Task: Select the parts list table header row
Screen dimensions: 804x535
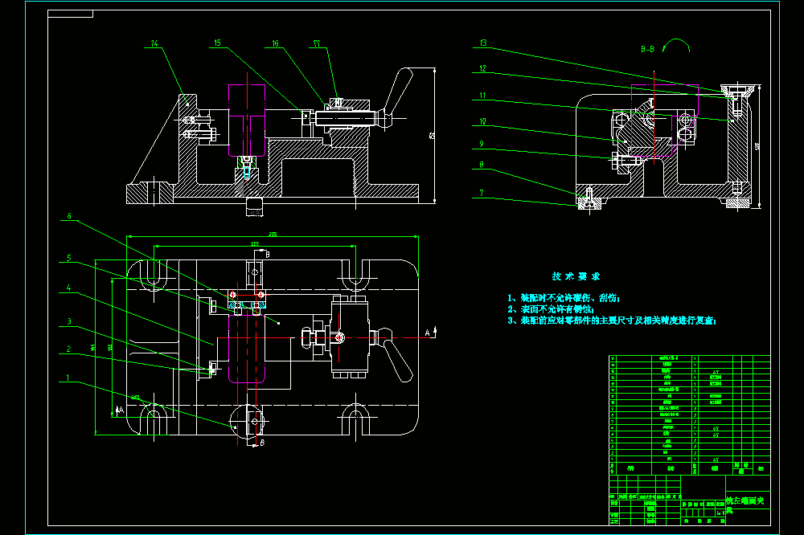Action: 689,468
